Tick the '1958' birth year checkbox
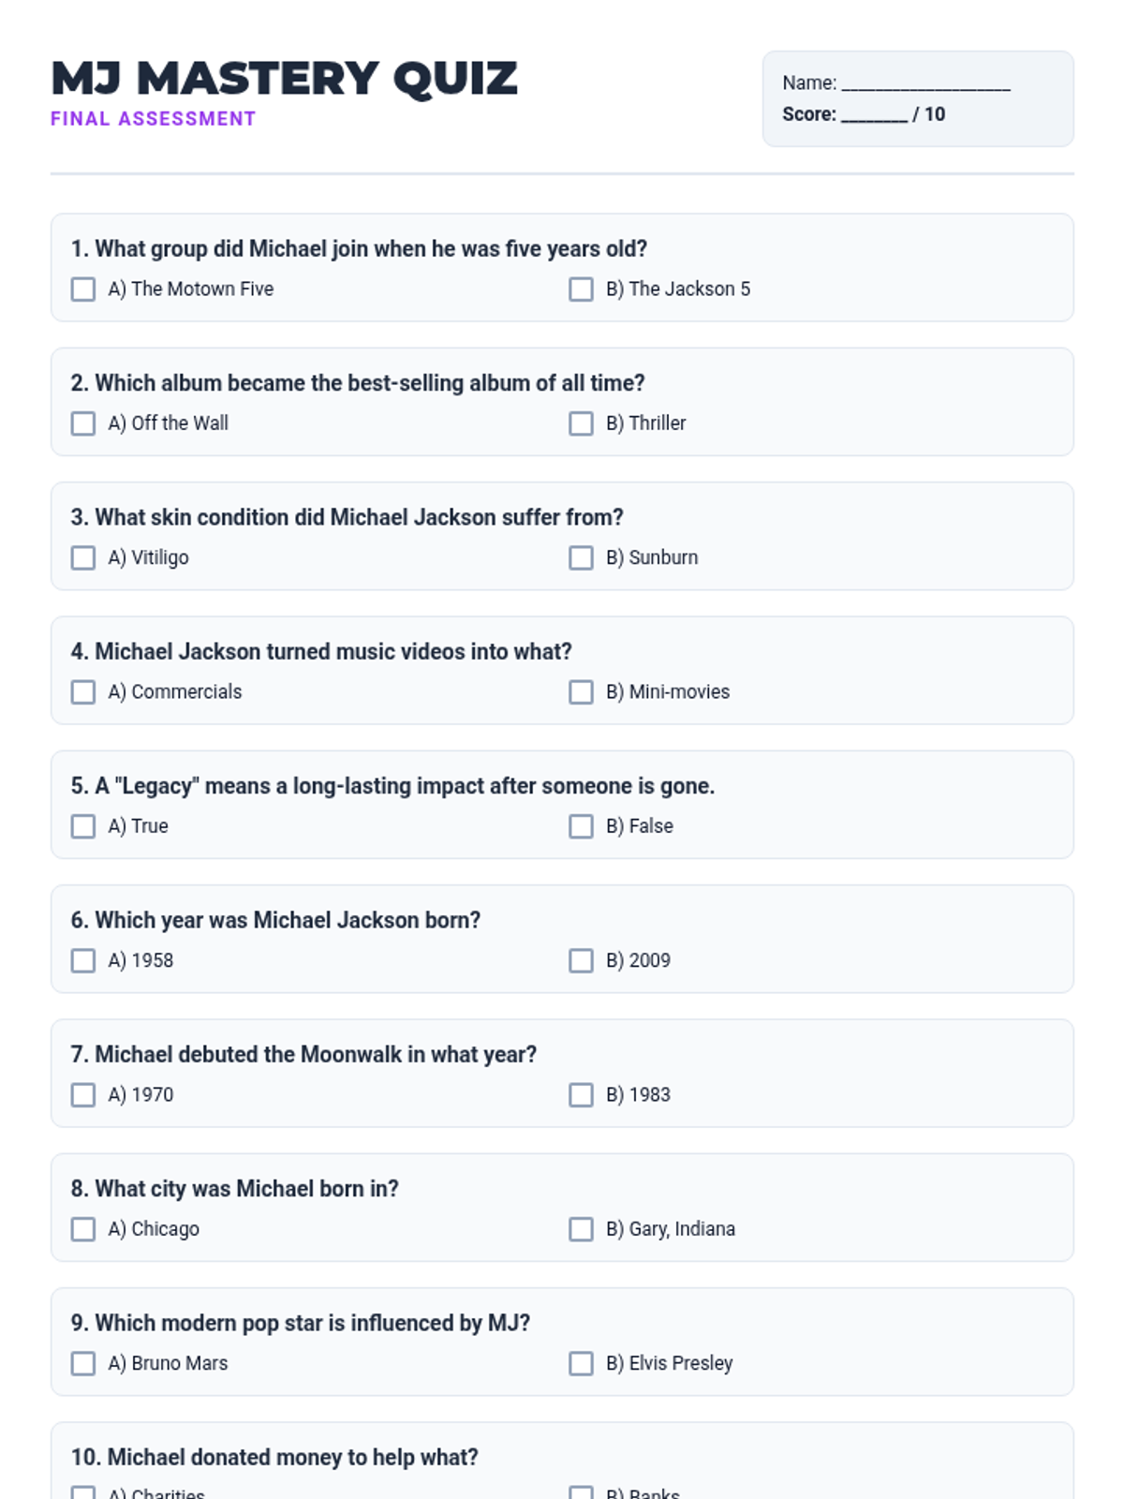 [83, 960]
